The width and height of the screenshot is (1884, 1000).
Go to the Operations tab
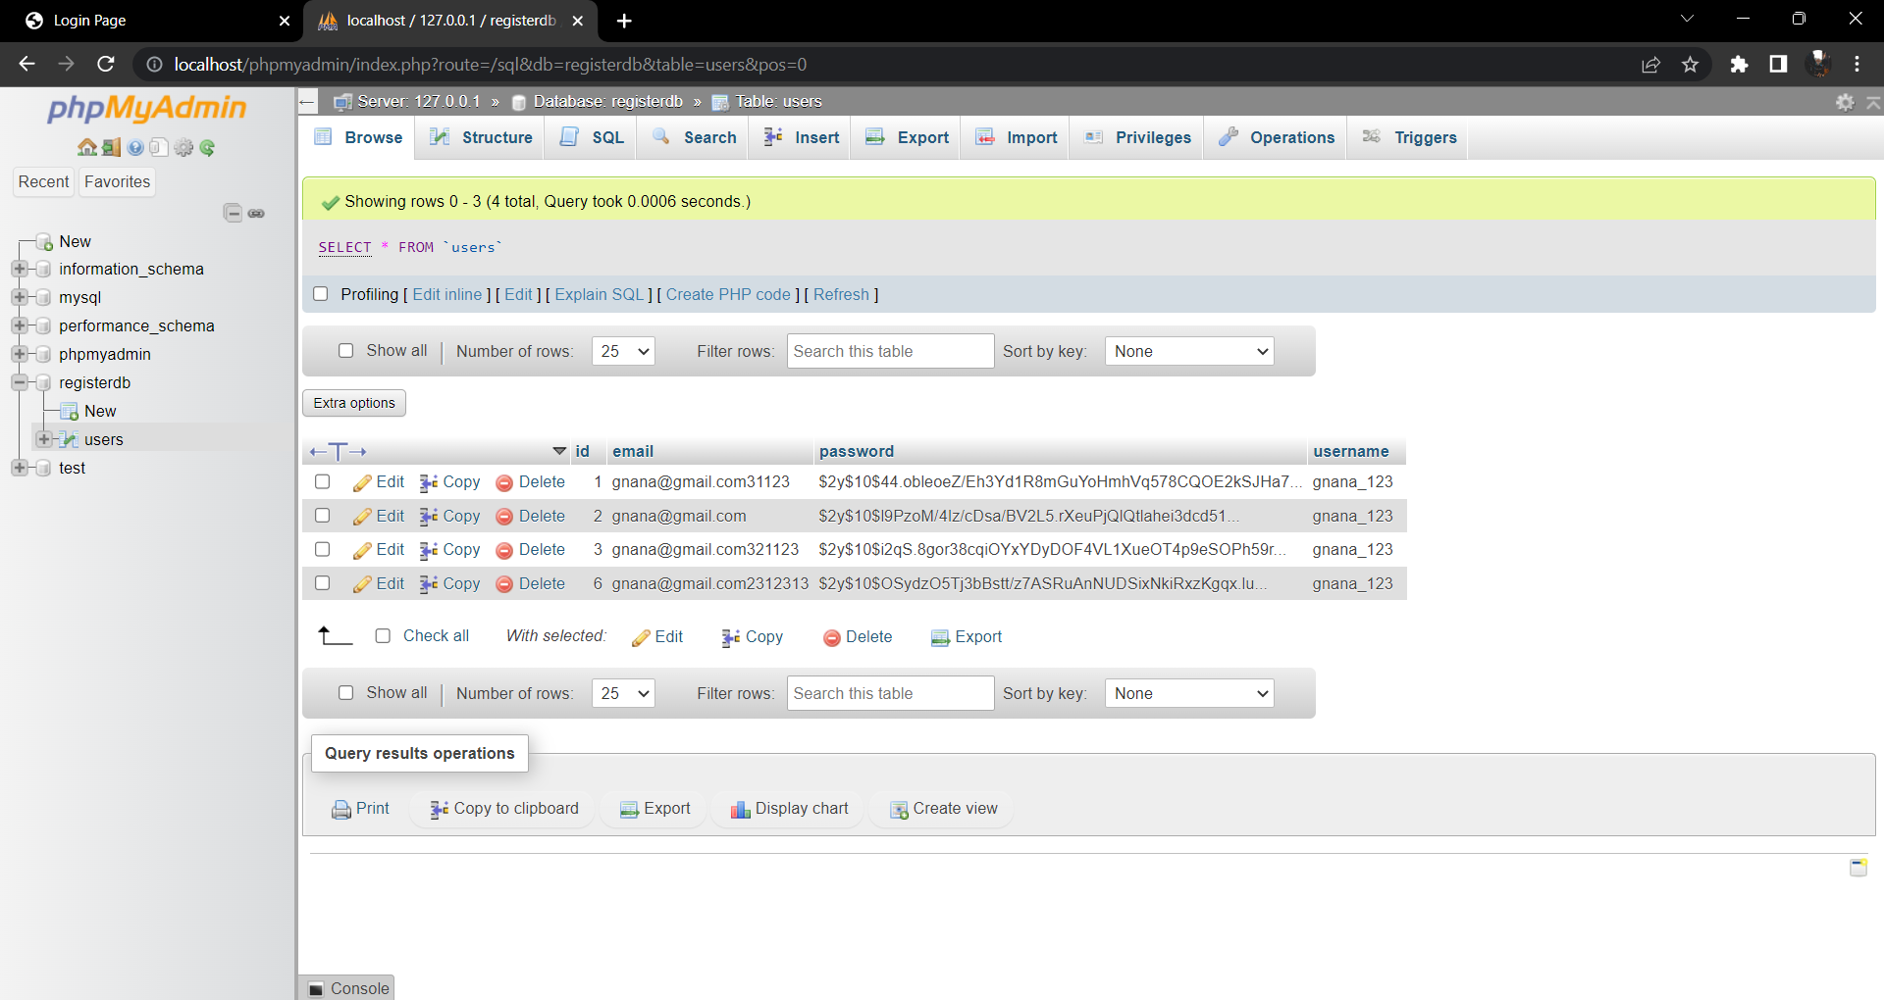[x=1277, y=137]
